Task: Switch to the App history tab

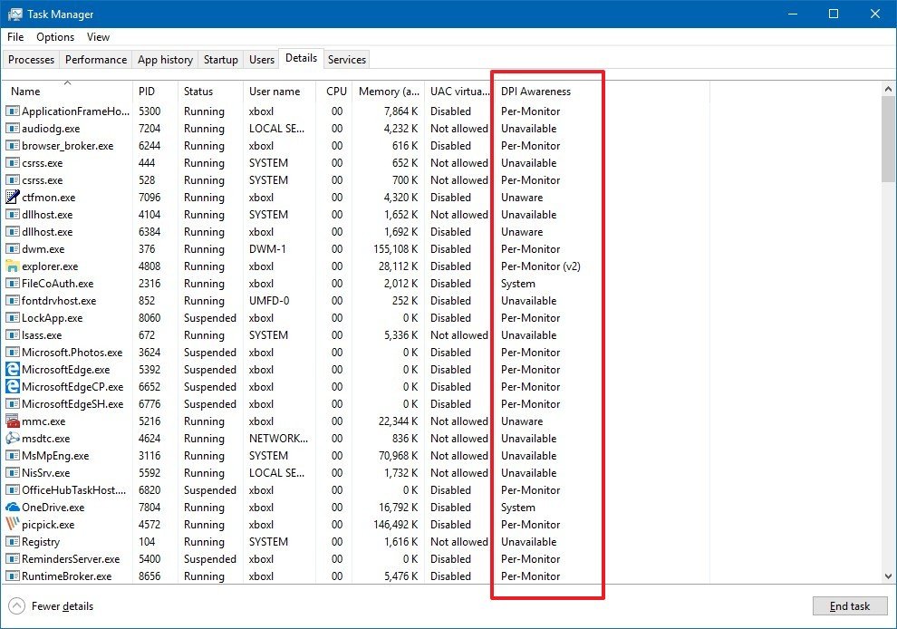Action: point(165,60)
